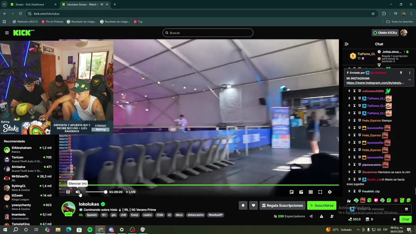Open the chat settings gear
The width and height of the screenshot is (416, 234).
(394, 219)
